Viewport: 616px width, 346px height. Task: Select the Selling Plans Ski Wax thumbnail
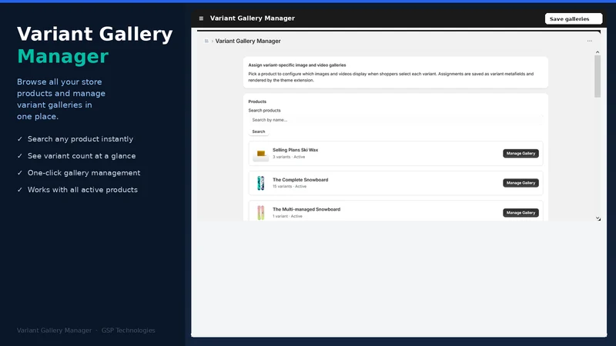click(261, 153)
